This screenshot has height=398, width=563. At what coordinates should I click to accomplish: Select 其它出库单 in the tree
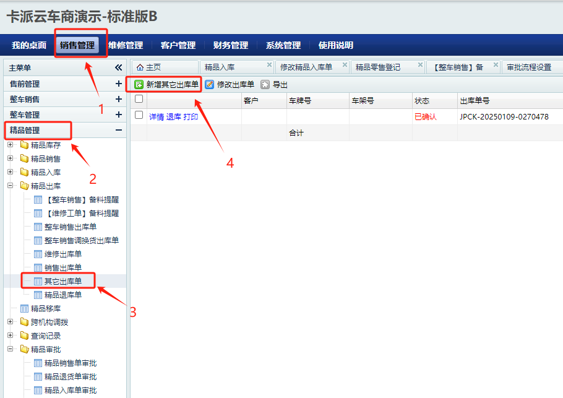point(62,281)
